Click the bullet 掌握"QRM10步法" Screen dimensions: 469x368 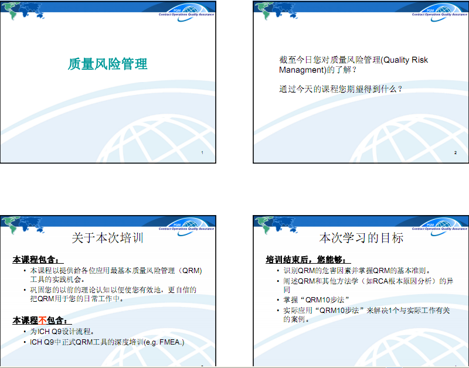click(317, 300)
